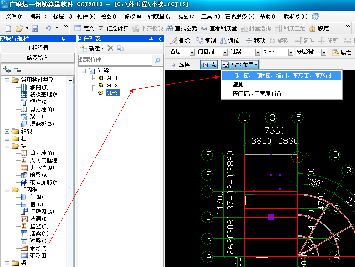Select 门联窗(A) tree item
This screenshot has height=267, width=355.
point(42,212)
